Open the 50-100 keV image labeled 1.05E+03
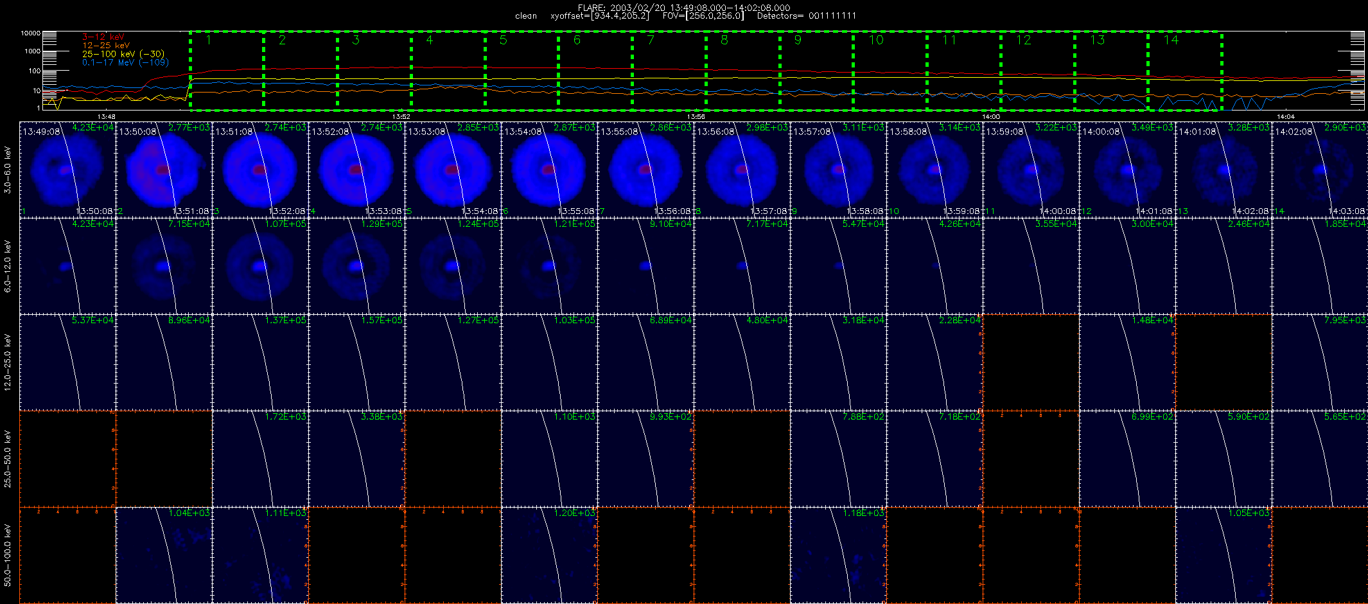 [x=1224, y=555]
